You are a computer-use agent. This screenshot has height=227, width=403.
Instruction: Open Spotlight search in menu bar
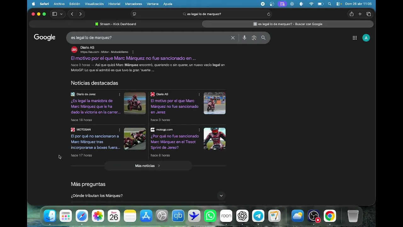(330, 4)
